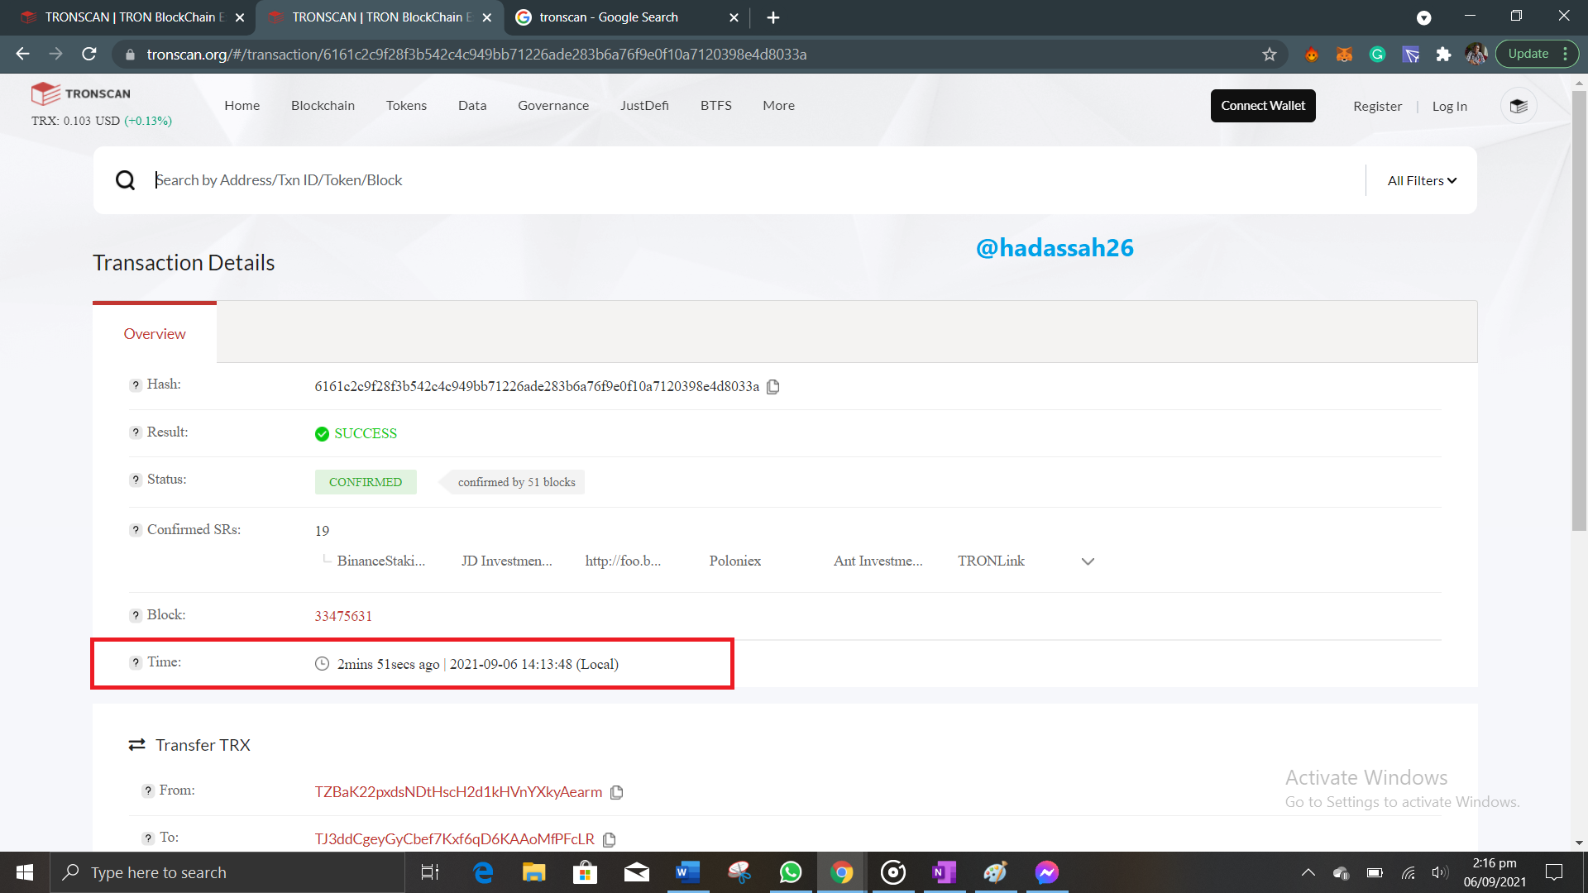Open the Blockchain menu
Viewport: 1588px width, 893px height.
(323, 106)
